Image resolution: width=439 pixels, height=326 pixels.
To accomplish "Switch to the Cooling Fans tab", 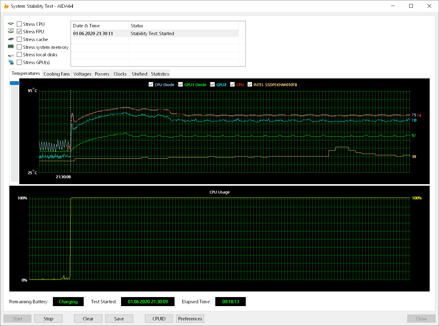I will click(57, 74).
